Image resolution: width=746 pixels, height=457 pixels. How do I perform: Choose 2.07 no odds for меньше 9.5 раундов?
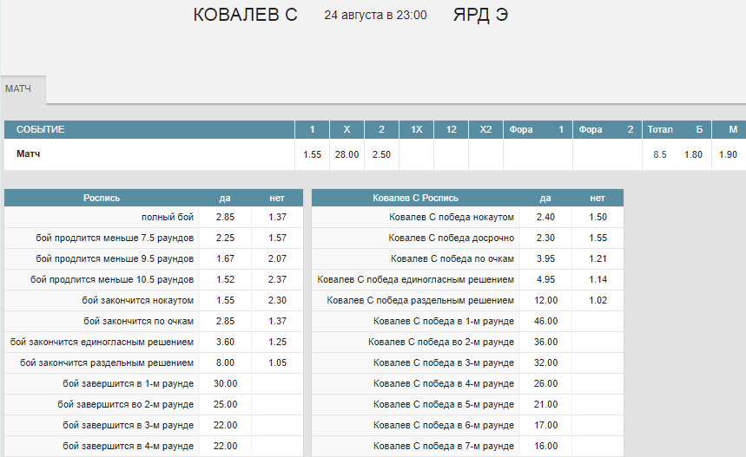(277, 259)
